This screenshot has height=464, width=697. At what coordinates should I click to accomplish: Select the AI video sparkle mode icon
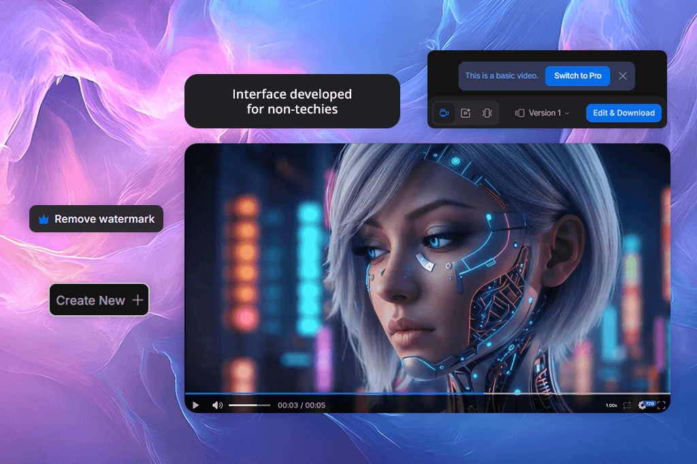click(466, 113)
